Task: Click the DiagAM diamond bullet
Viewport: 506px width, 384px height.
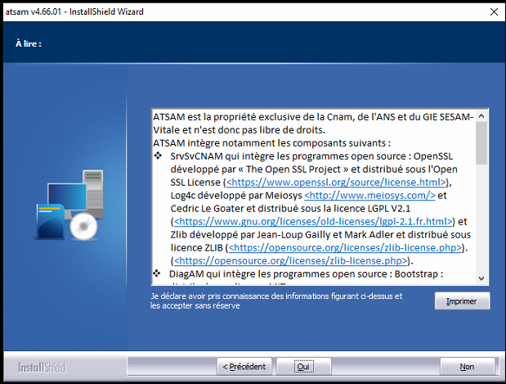Action: (157, 273)
